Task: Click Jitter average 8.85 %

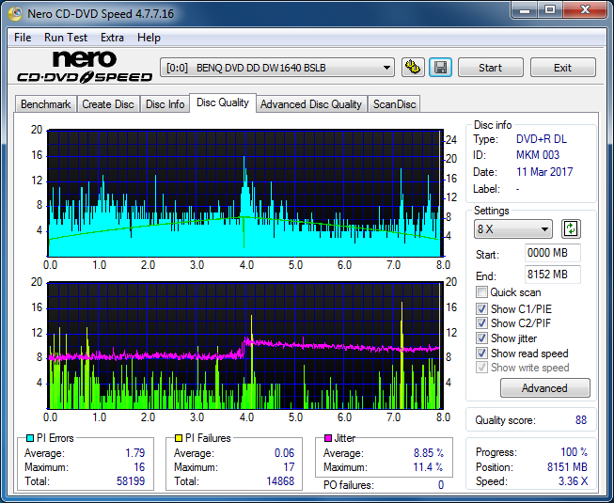Action: pos(429,453)
